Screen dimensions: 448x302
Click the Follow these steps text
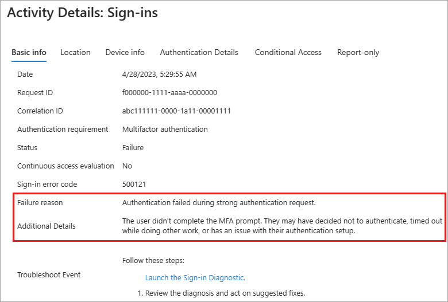pos(153,261)
